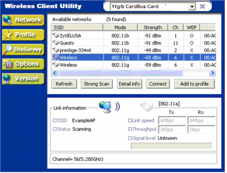Select the Guests network row

click(x=134, y=43)
